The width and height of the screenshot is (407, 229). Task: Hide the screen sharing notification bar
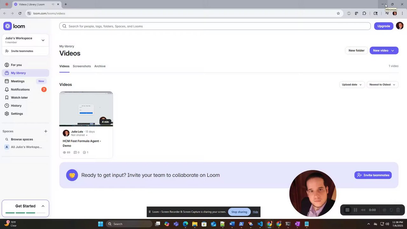point(255,212)
